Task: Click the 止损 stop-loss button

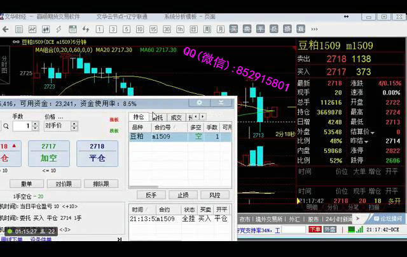Action: pos(183,195)
